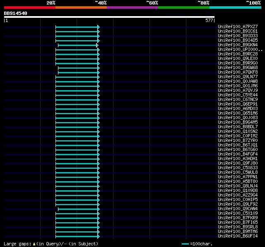
Task: Click the ~100% scale label
Action: [x=253, y=3]
